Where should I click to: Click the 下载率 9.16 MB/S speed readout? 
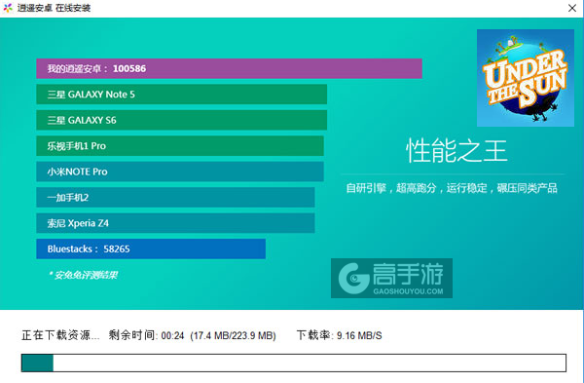[340, 335]
